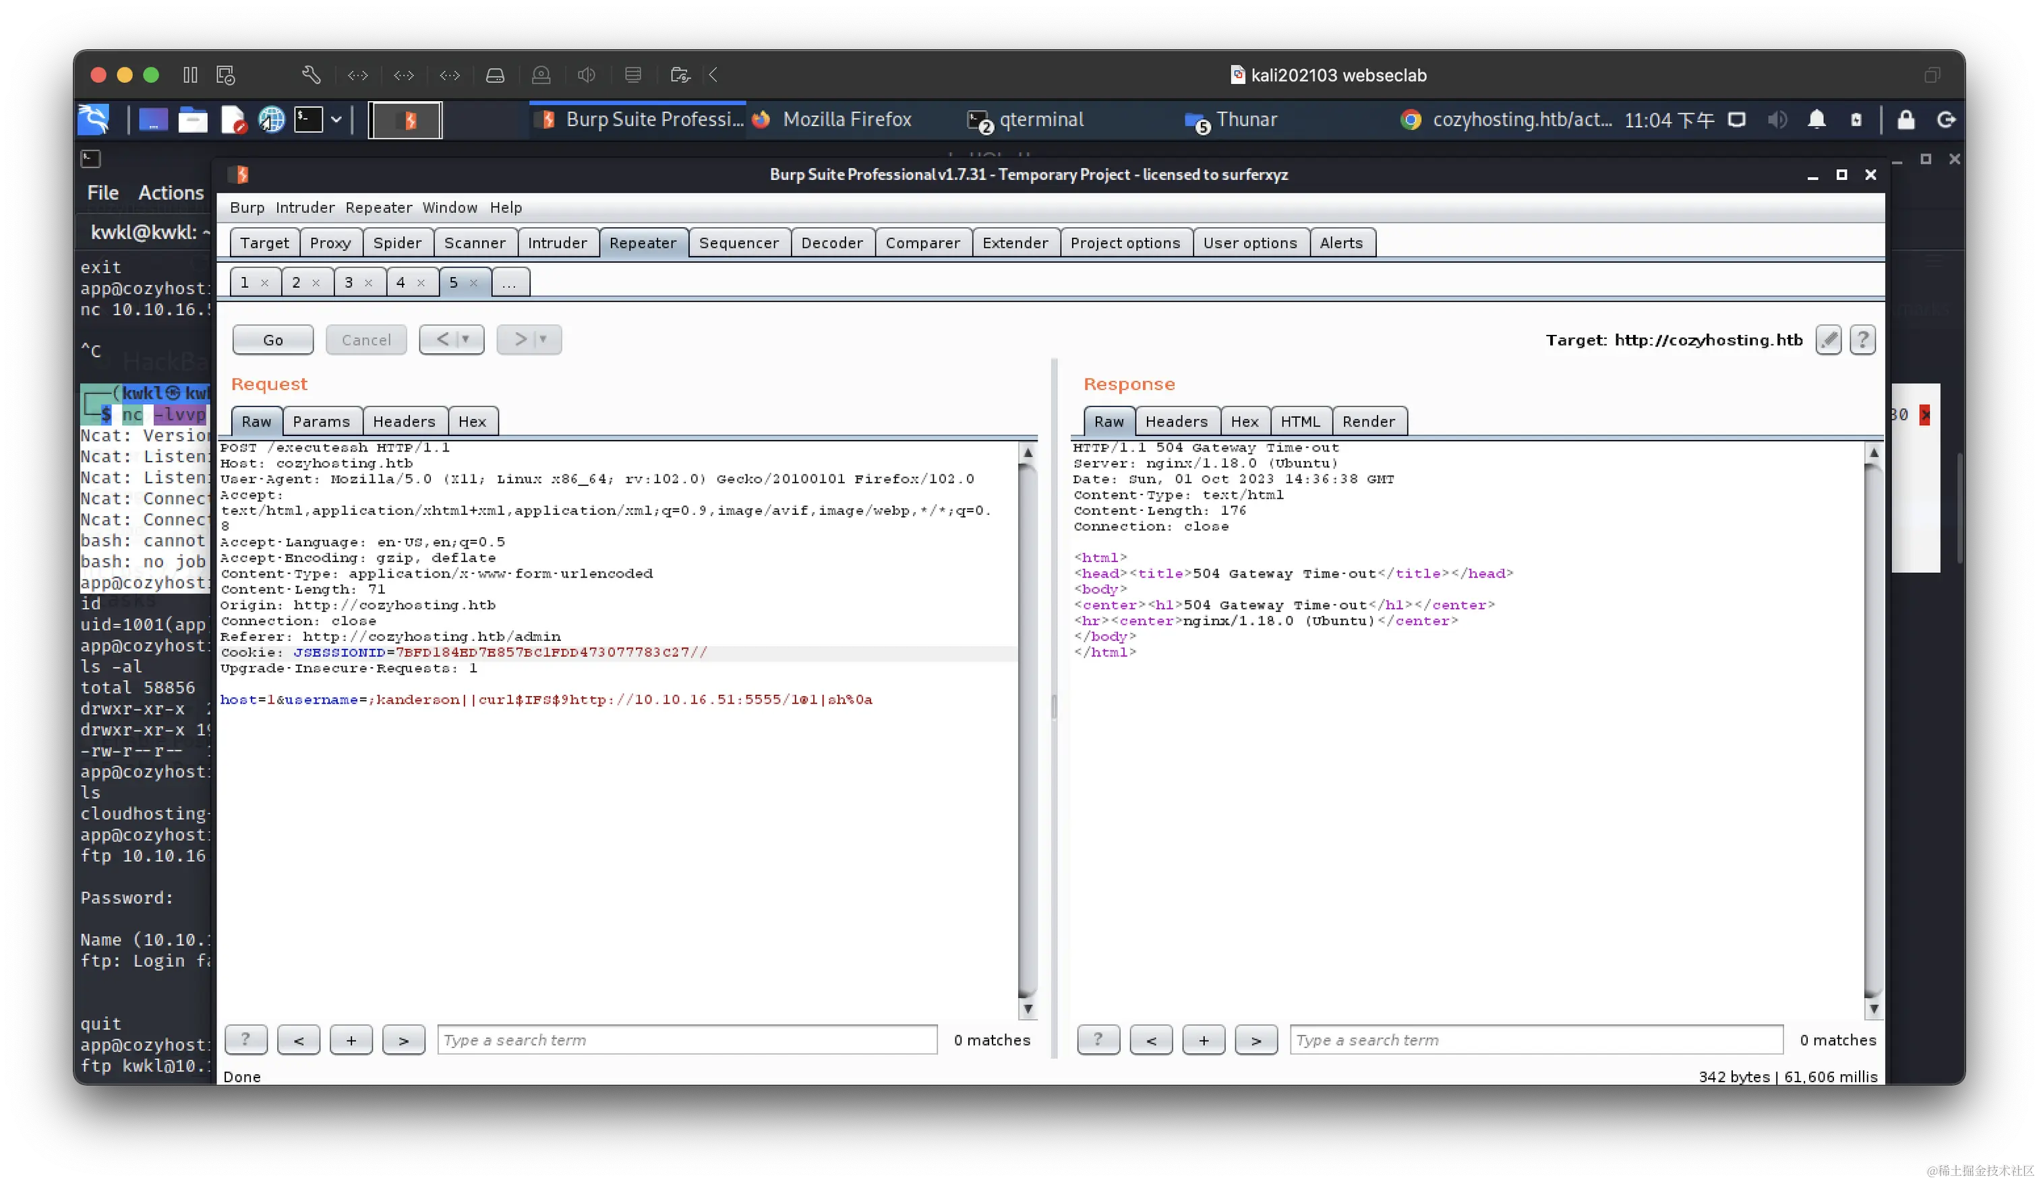This screenshot has width=2039, height=1182.
Task: Pause the VM using the pause icon
Action: coord(190,75)
